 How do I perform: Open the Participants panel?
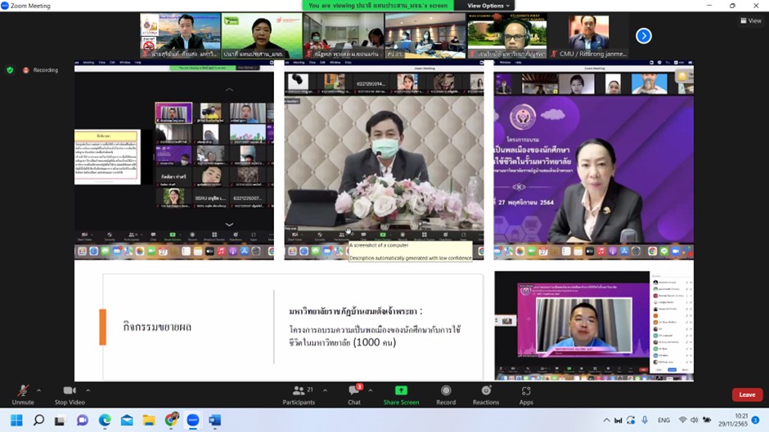pos(299,394)
